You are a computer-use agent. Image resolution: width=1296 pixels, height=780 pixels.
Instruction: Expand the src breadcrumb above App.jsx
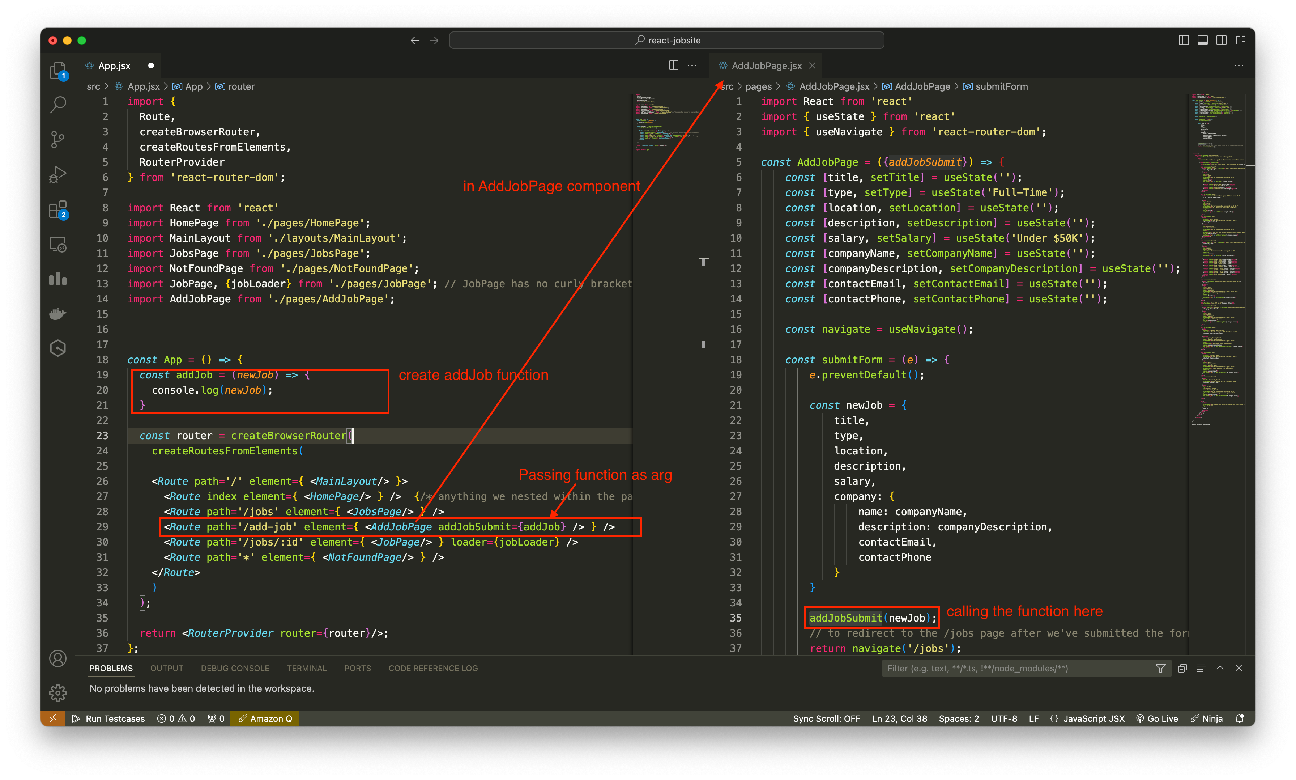(x=93, y=86)
